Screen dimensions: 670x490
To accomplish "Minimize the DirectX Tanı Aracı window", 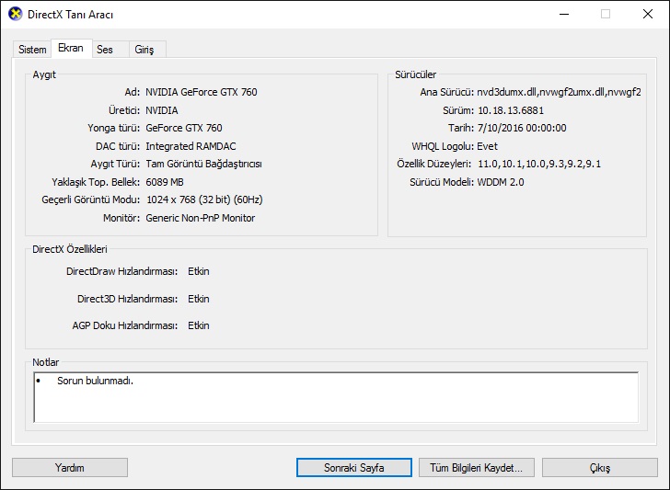I will 564,14.
